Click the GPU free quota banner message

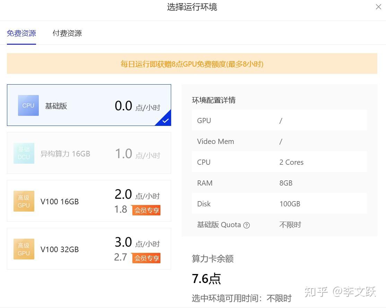[x=192, y=63]
